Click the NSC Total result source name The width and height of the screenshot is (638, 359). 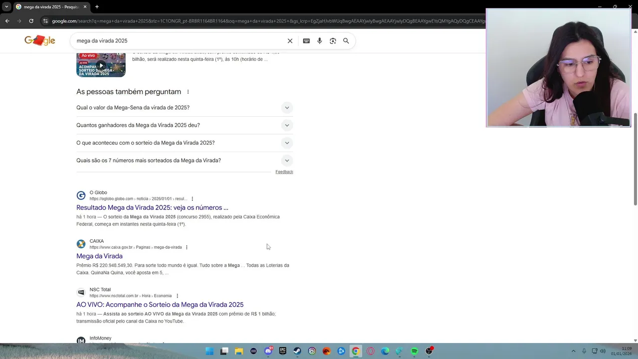pyautogui.click(x=100, y=289)
